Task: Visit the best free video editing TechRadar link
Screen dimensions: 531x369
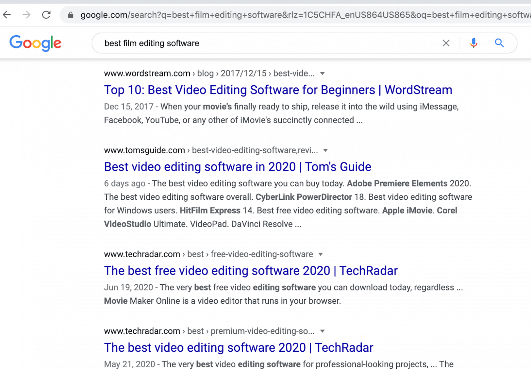Action: [251, 271]
